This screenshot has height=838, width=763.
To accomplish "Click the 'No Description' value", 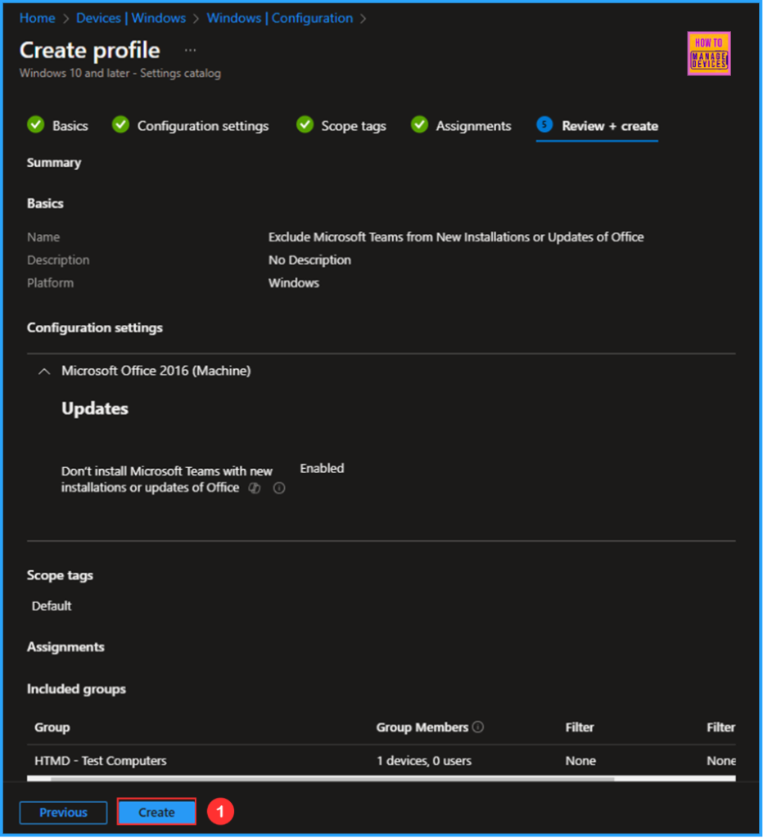I will (309, 260).
